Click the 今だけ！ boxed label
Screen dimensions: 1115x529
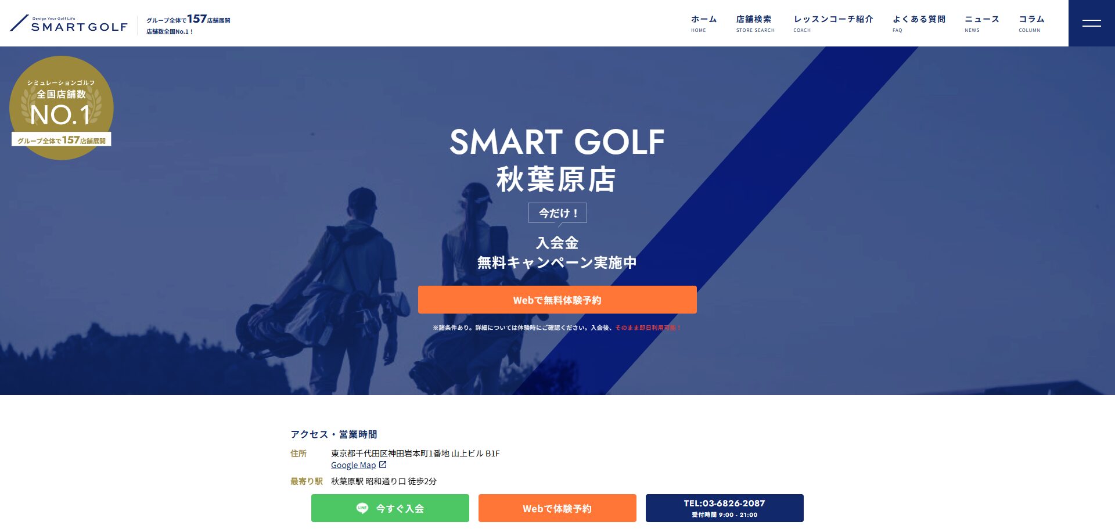pos(557,213)
